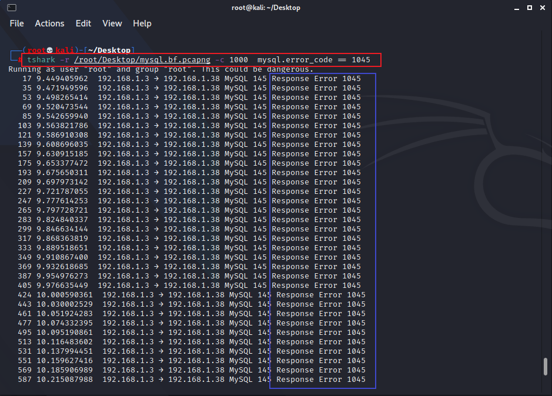Click the skull symbol in the prompt
The image size is (552, 396).
point(50,51)
